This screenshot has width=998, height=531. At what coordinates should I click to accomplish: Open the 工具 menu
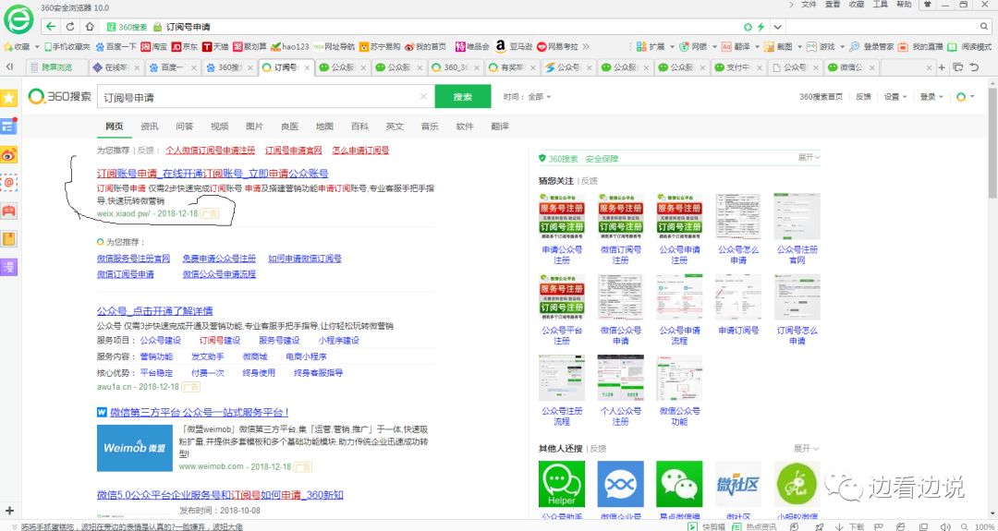[881, 5]
